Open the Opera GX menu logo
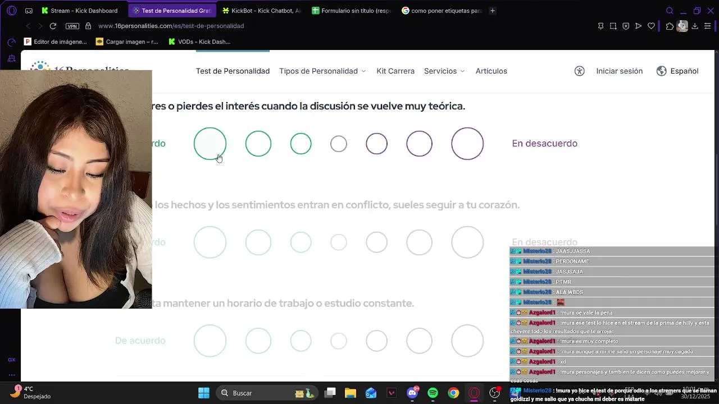 [x=12, y=11]
